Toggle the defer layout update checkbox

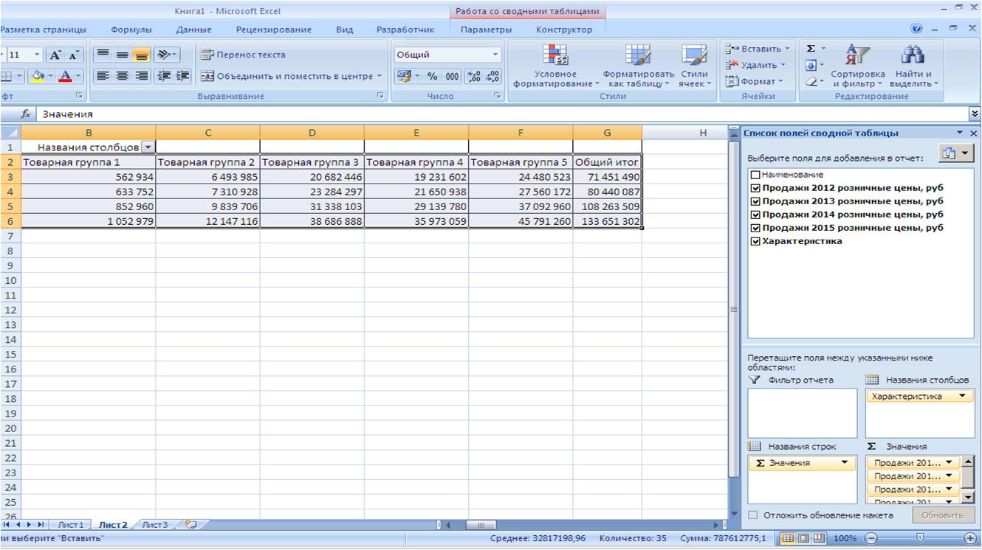(753, 515)
